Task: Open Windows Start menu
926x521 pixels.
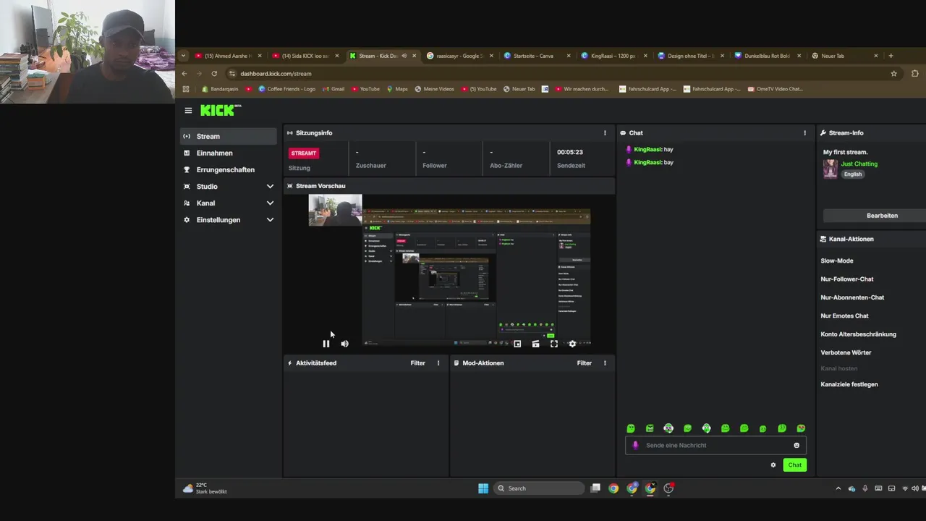Action: (x=483, y=488)
